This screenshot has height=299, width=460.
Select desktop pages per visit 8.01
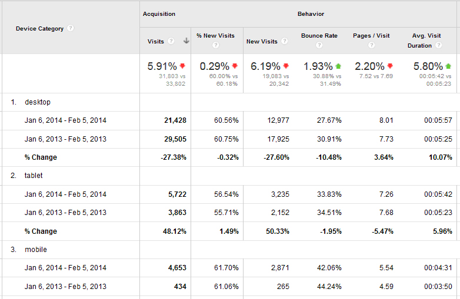[386, 120]
